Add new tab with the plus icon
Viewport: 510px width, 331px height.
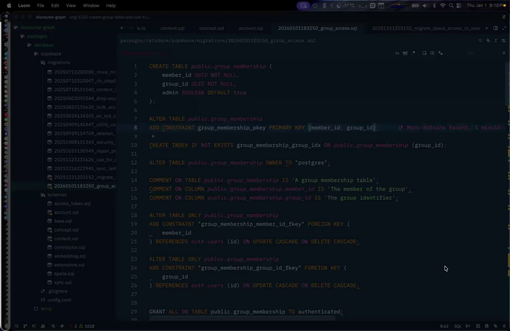click(486, 28)
